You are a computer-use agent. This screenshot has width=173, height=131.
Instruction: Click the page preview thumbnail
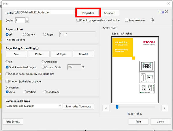[135, 70]
